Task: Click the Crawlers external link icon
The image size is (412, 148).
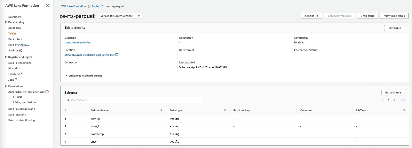Action: tap(21, 74)
